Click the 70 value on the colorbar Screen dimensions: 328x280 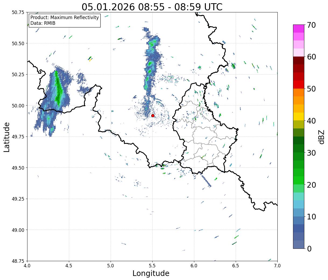[312, 25]
